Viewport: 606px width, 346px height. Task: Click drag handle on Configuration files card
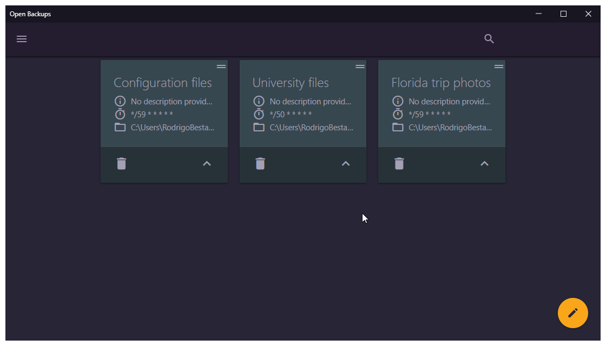[x=221, y=66]
